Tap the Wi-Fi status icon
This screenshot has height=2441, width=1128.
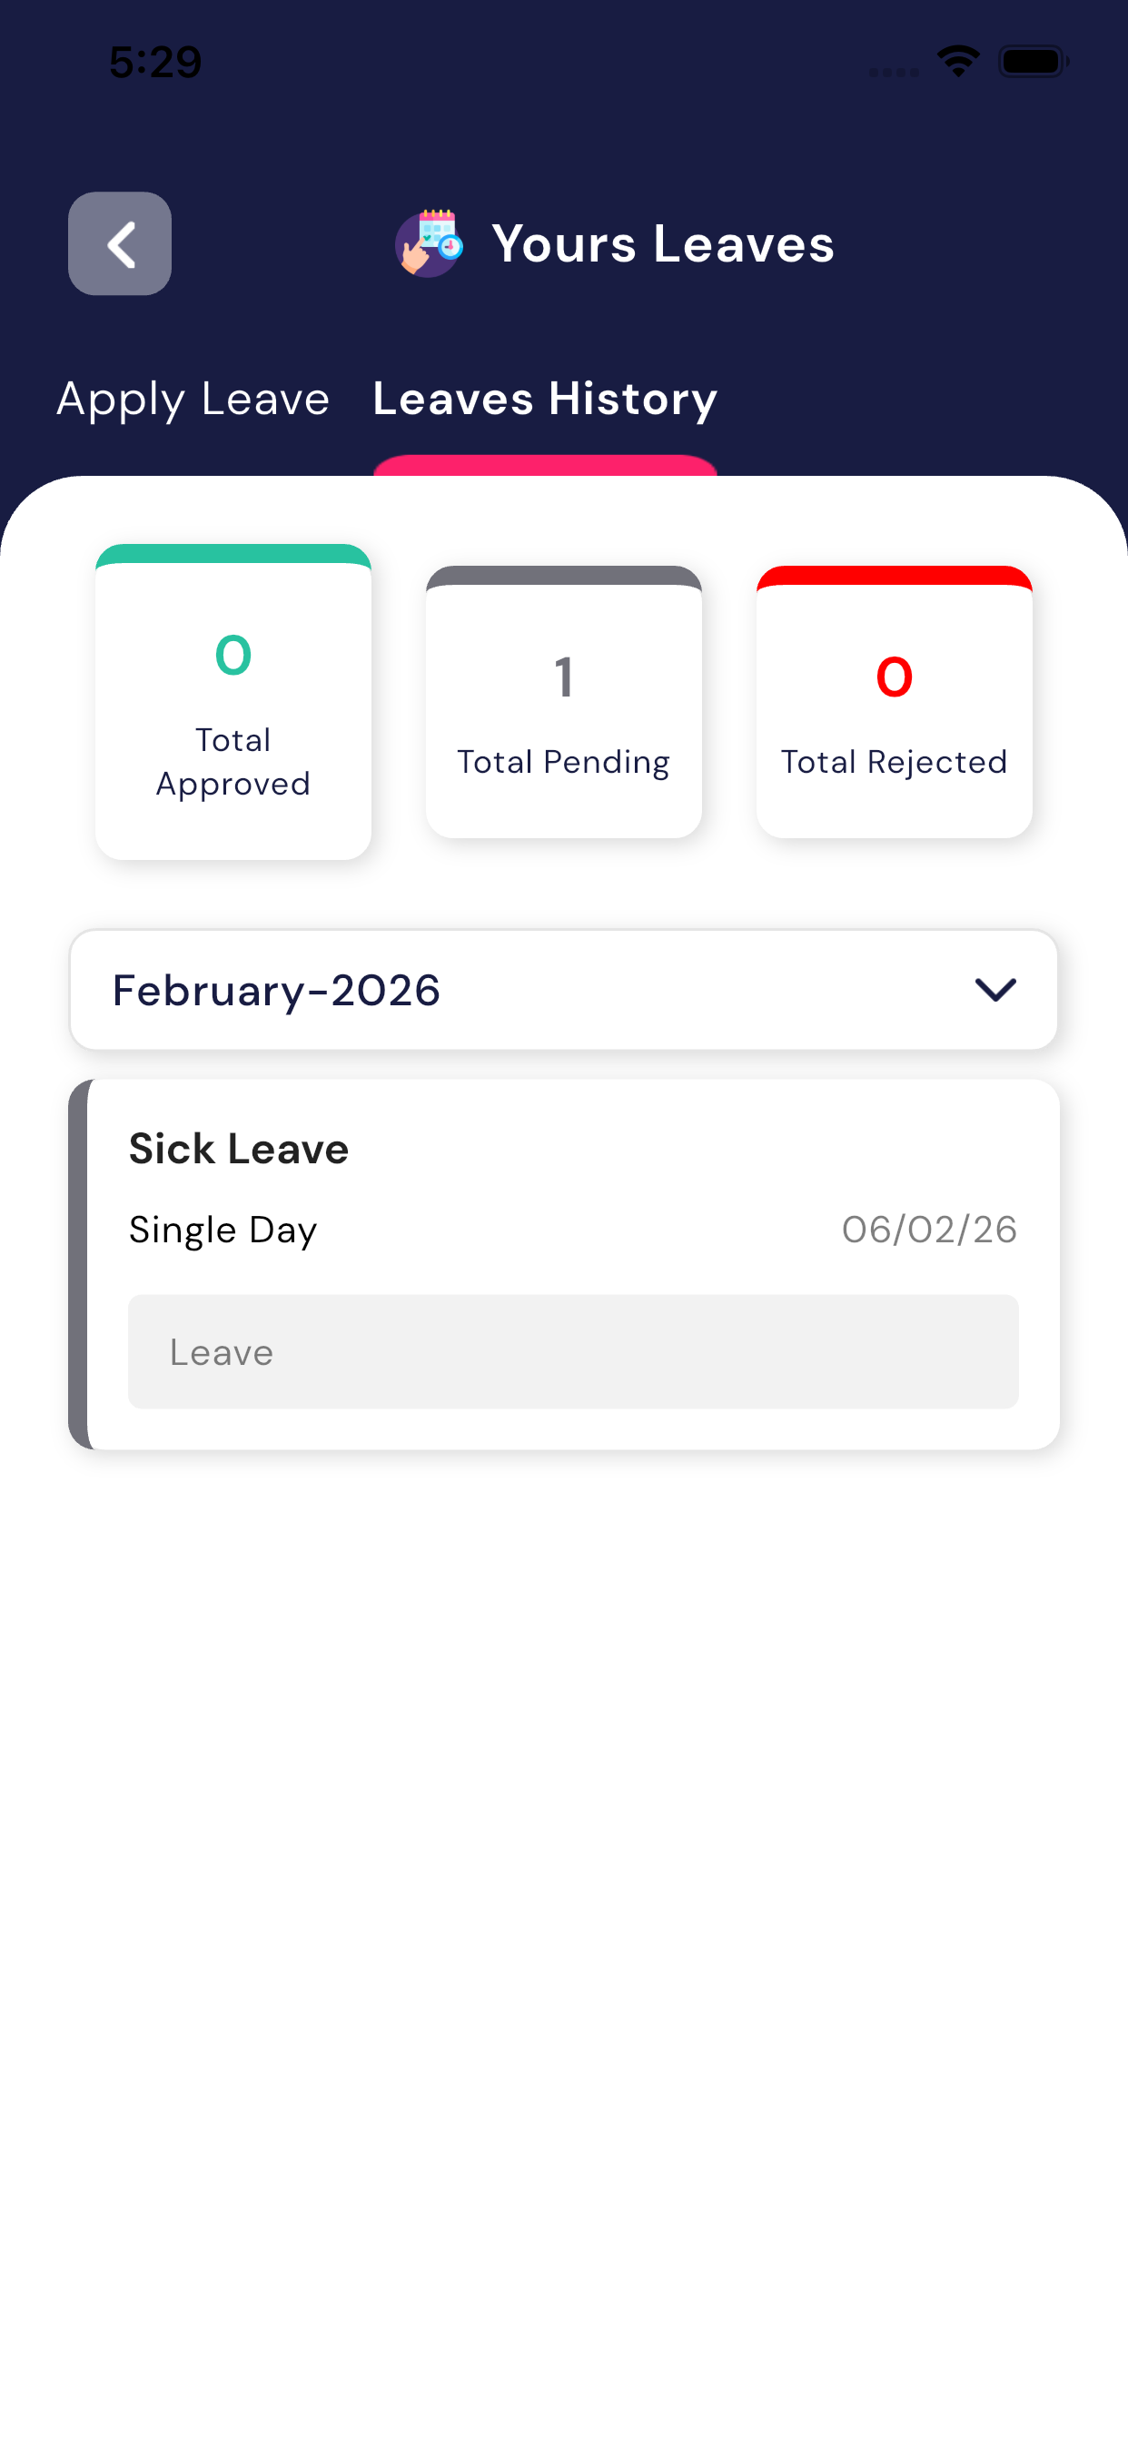click(957, 62)
